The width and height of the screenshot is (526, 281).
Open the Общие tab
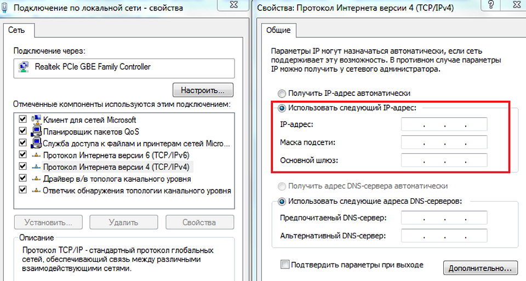pyautogui.click(x=278, y=30)
